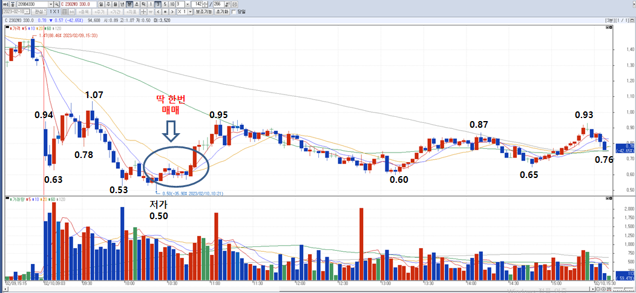Click the 주기 tab button
636x293 pixels.
100,12
